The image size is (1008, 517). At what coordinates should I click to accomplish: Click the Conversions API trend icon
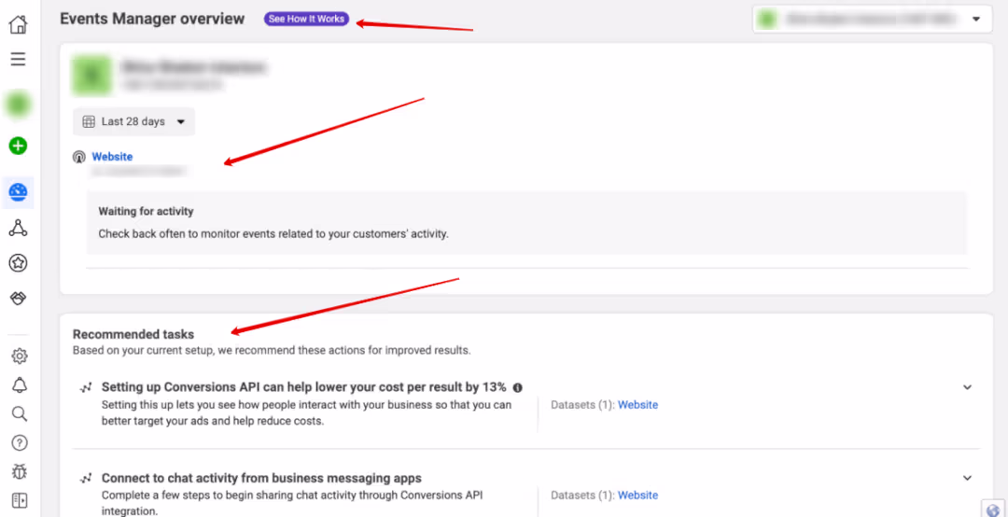tap(86, 388)
